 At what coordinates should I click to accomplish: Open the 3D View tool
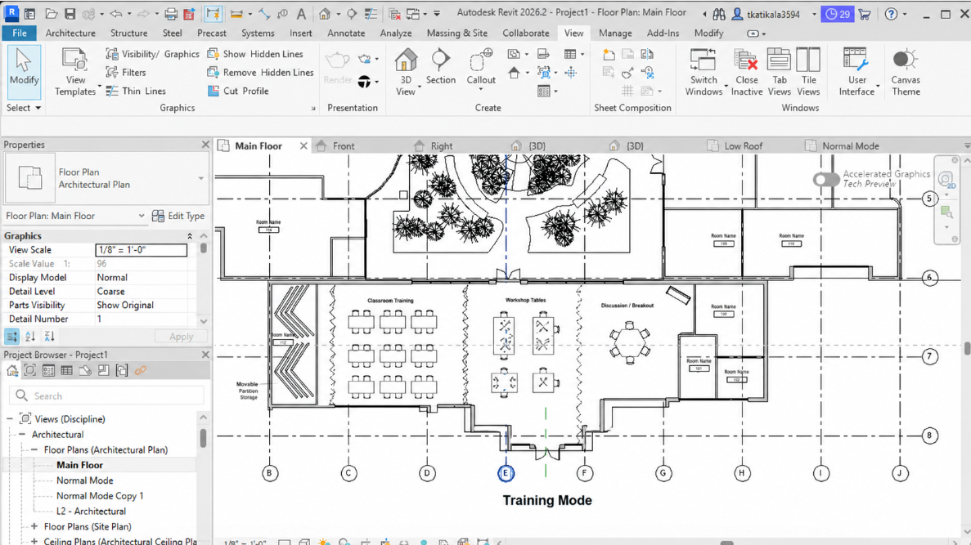point(406,72)
